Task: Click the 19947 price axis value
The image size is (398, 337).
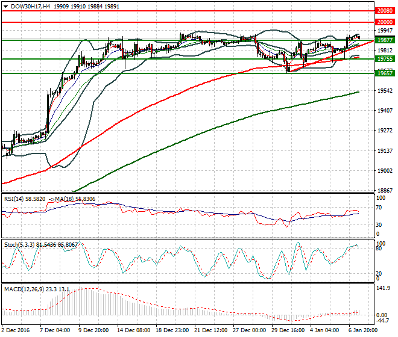Action: [385, 31]
